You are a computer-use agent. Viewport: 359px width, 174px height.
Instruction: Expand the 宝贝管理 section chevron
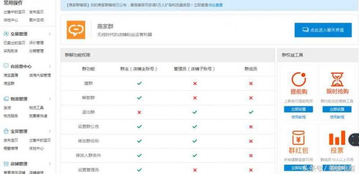pyautogui.click(x=50, y=131)
